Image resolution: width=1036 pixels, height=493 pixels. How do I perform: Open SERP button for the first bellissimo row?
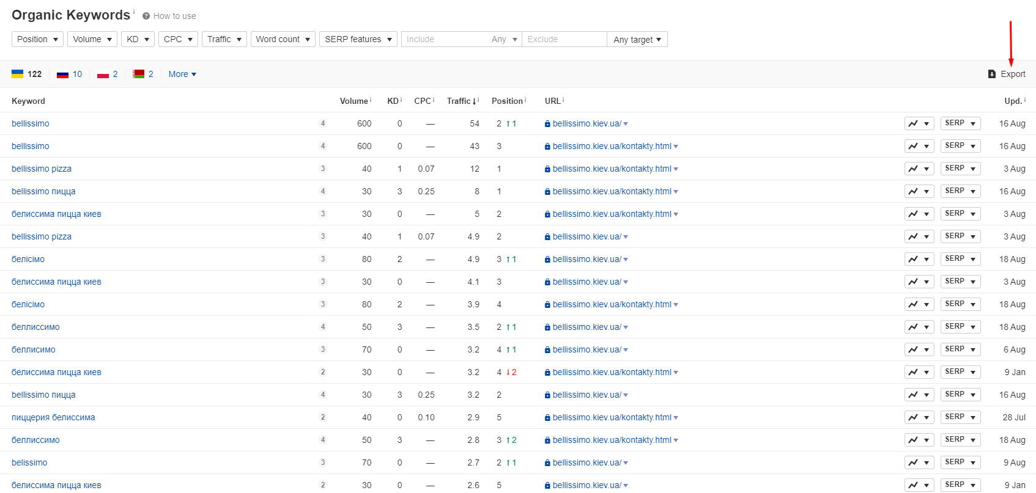coord(960,123)
